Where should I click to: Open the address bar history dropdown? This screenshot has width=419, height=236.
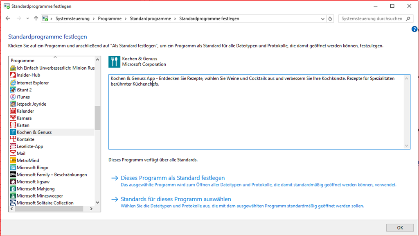tap(322, 19)
